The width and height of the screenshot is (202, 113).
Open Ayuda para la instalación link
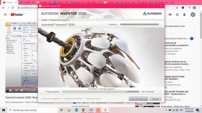pyautogui.click(x=51, y=99)
